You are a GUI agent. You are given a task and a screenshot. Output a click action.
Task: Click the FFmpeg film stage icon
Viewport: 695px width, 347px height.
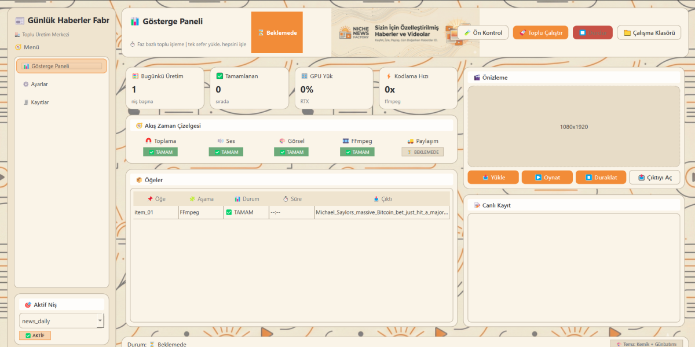346,141
